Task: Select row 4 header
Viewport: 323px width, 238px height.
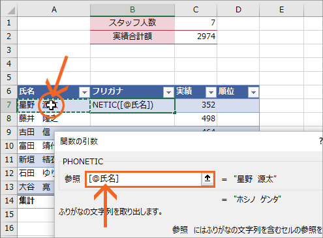Action: coord(8,64)
